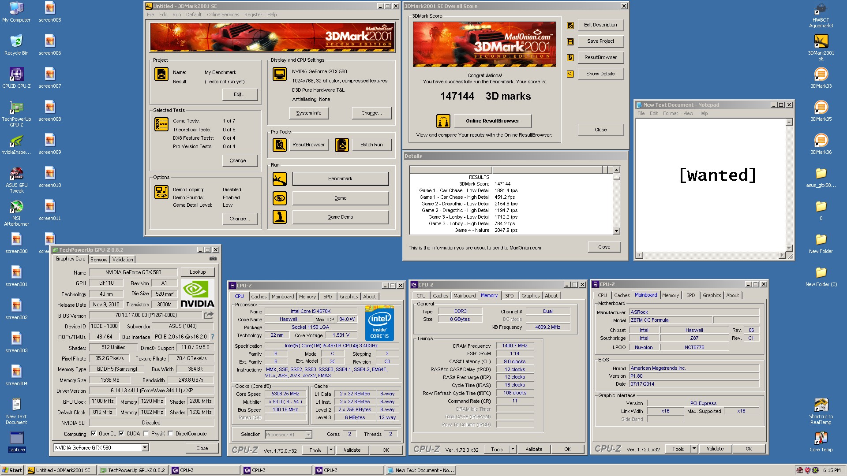Switch to SPD tab in Memory window
Viewport: 847px width, 476px height.
(509, 296)
